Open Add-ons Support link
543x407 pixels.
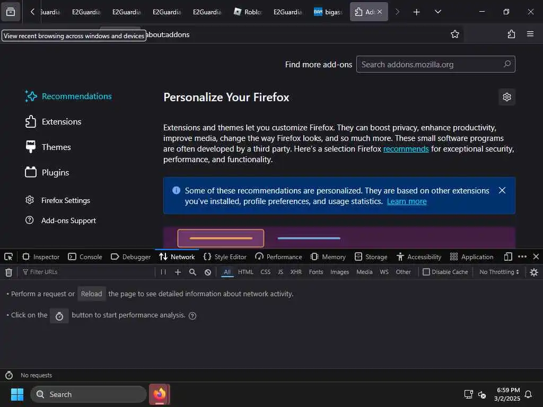pos(60,220)
